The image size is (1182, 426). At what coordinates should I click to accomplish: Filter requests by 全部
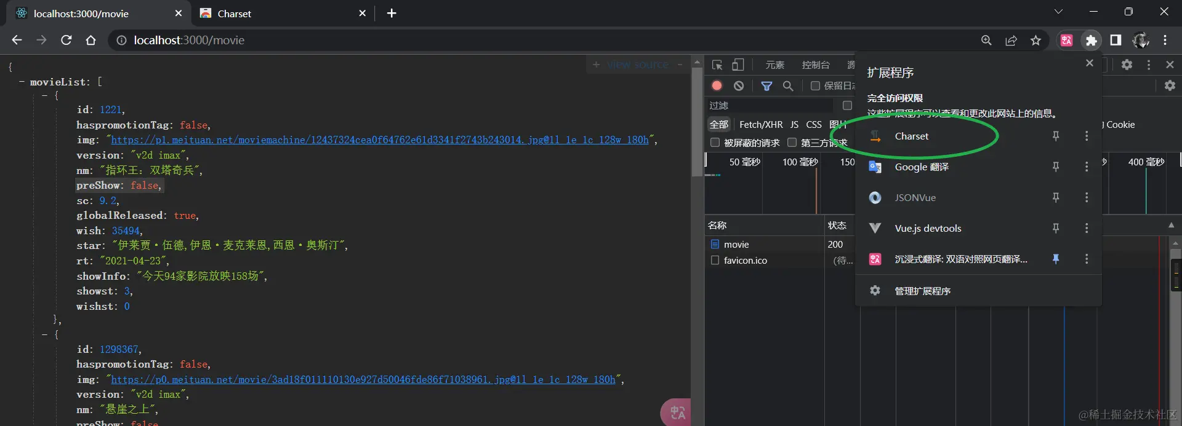719,125
